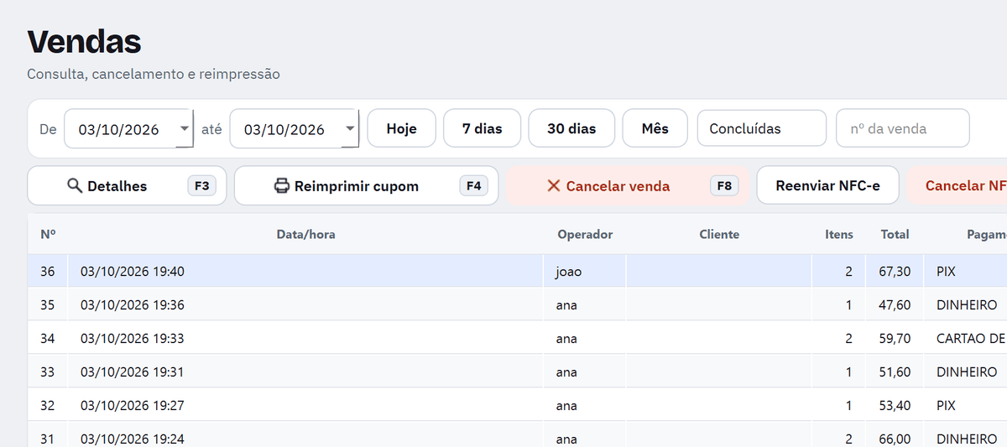This screenshot has width=1007, height=447.
Task: Click the nº da venda search field
Action: [903, 129]
